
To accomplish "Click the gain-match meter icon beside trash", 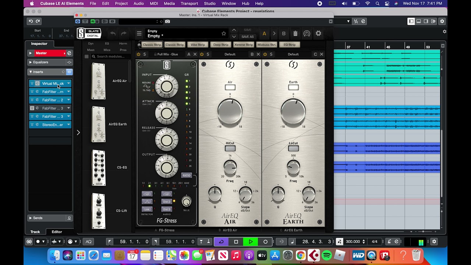I will pos(307,33).
